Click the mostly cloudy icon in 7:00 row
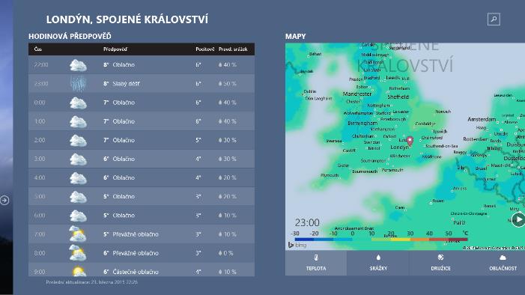The height and width of the screenshot is (295, 525). click(78, 234)
